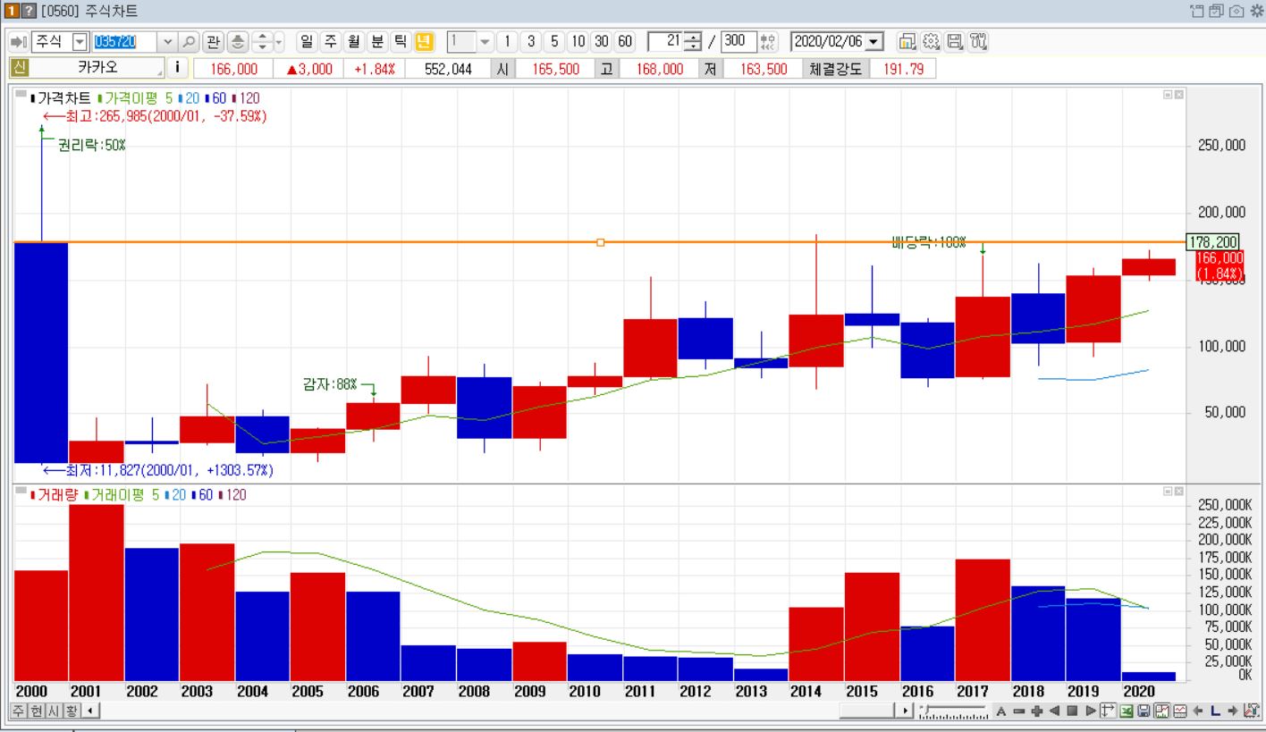Click the up-down stock navigation stepper
Screen dimensions: 1266x732
262,42
